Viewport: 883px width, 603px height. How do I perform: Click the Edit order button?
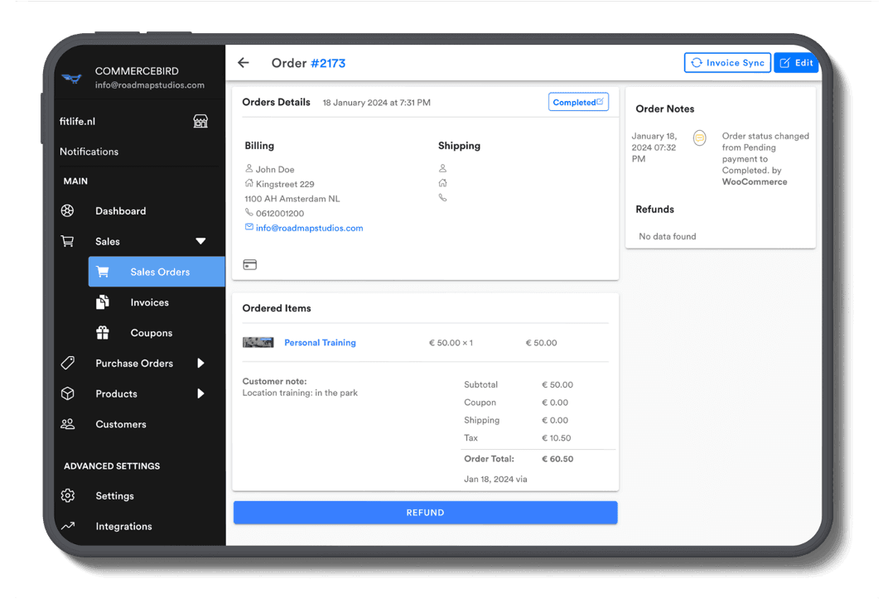tap(796, 62)
